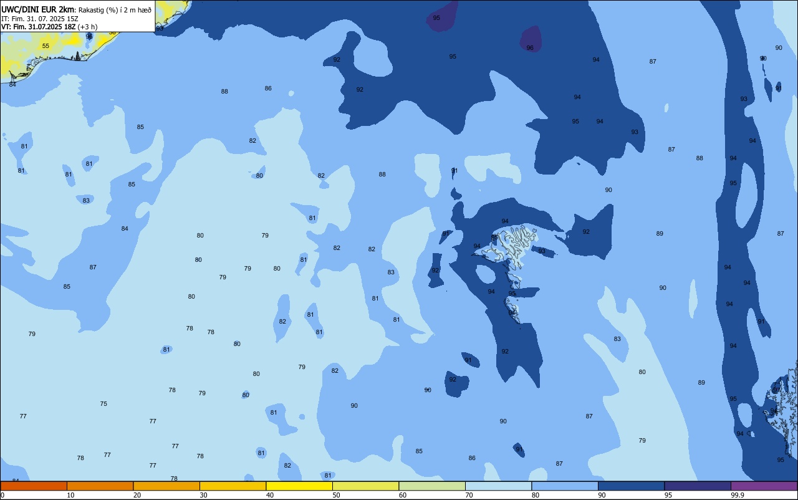
Task: Click the 'Rakastig (%) í 2 m hæð' text
Action: coord(115,10)
